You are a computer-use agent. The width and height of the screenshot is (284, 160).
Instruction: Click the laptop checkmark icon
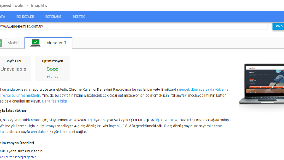(x=35, y=43)
